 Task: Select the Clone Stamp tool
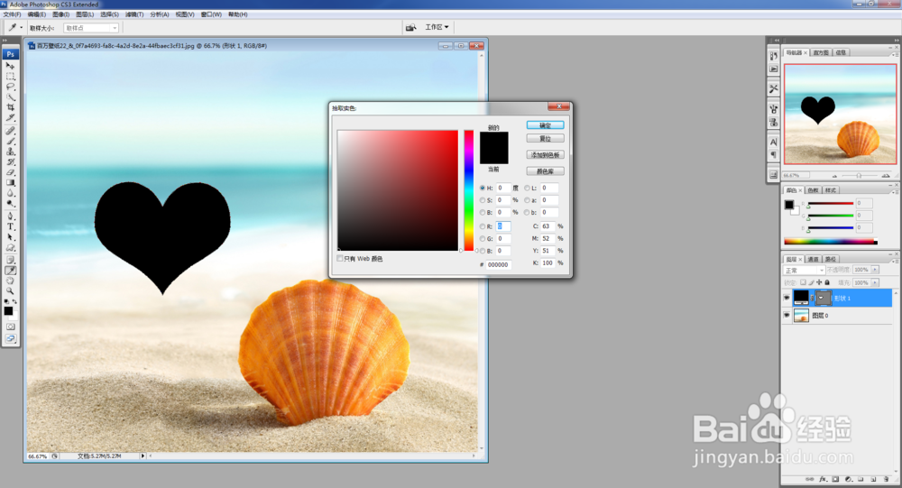(10, 152)
